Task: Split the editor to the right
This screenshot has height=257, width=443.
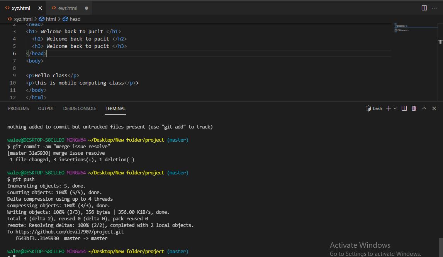Action: click(x=424, y=8)
